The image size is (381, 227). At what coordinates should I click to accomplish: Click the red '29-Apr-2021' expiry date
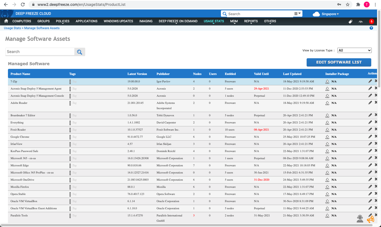pyautogui.click(x=261, y=88)
